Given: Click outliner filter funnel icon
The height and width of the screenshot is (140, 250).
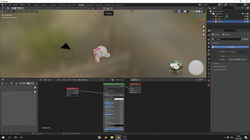Looking at the screenshot, I should coord(243,8).
